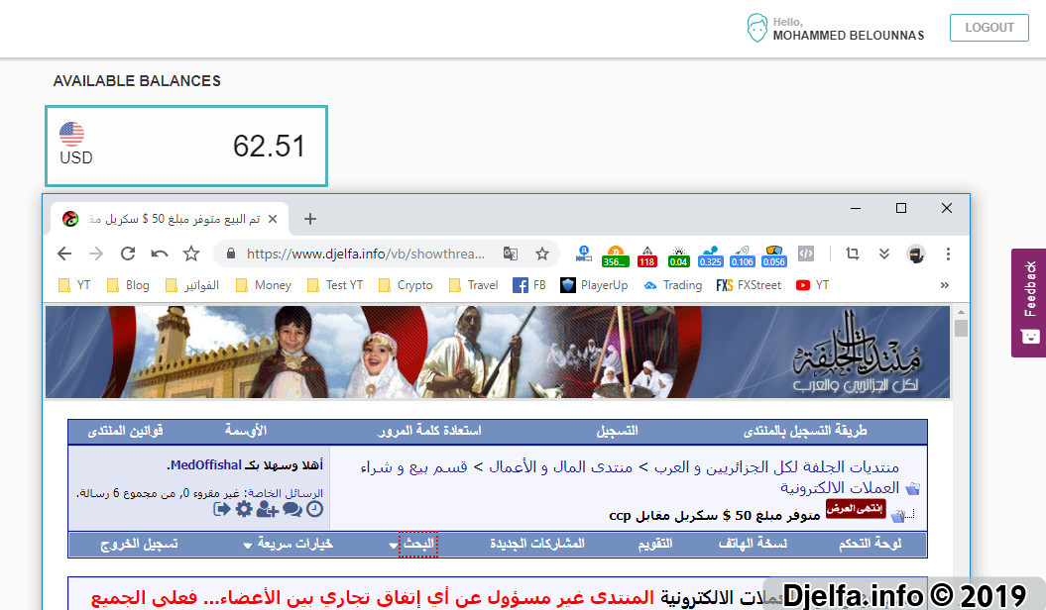This screenshot has height=610, width=1046.
Task: Open قوانين المنتدى forum rules item
Action: [125, 431]
